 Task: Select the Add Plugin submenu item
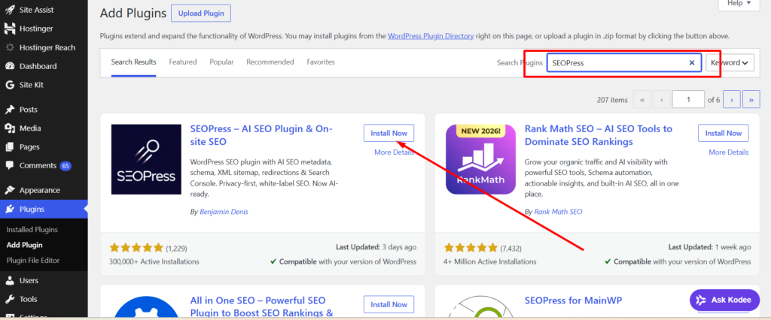[25, 245]
